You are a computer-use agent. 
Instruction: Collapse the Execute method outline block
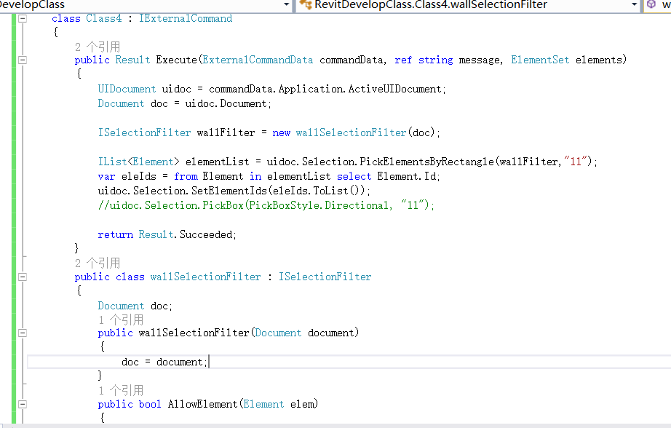(x=23, y=60)
